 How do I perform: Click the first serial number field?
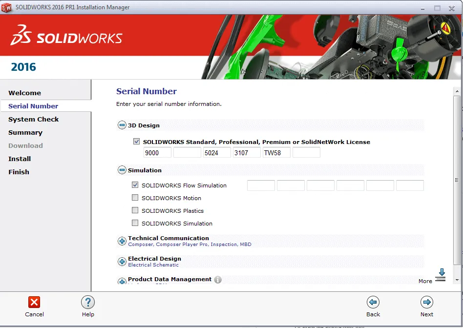157,152
